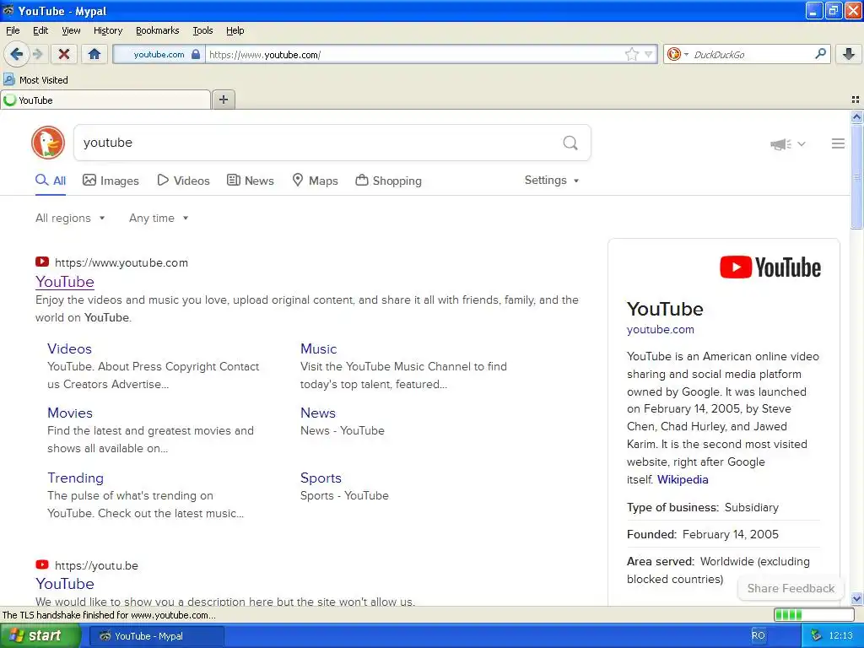Click the DuckDuckGo duck logo

(48, 143)
